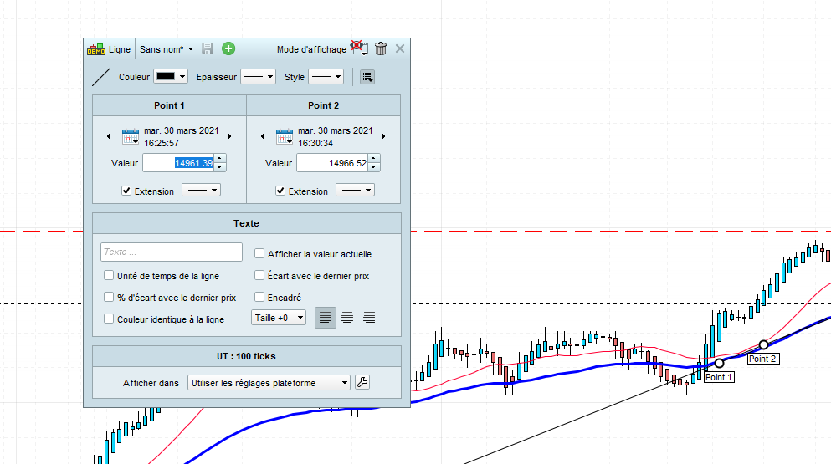
Task: Toggle Mode d'affichage display icon
Action: 360,48
